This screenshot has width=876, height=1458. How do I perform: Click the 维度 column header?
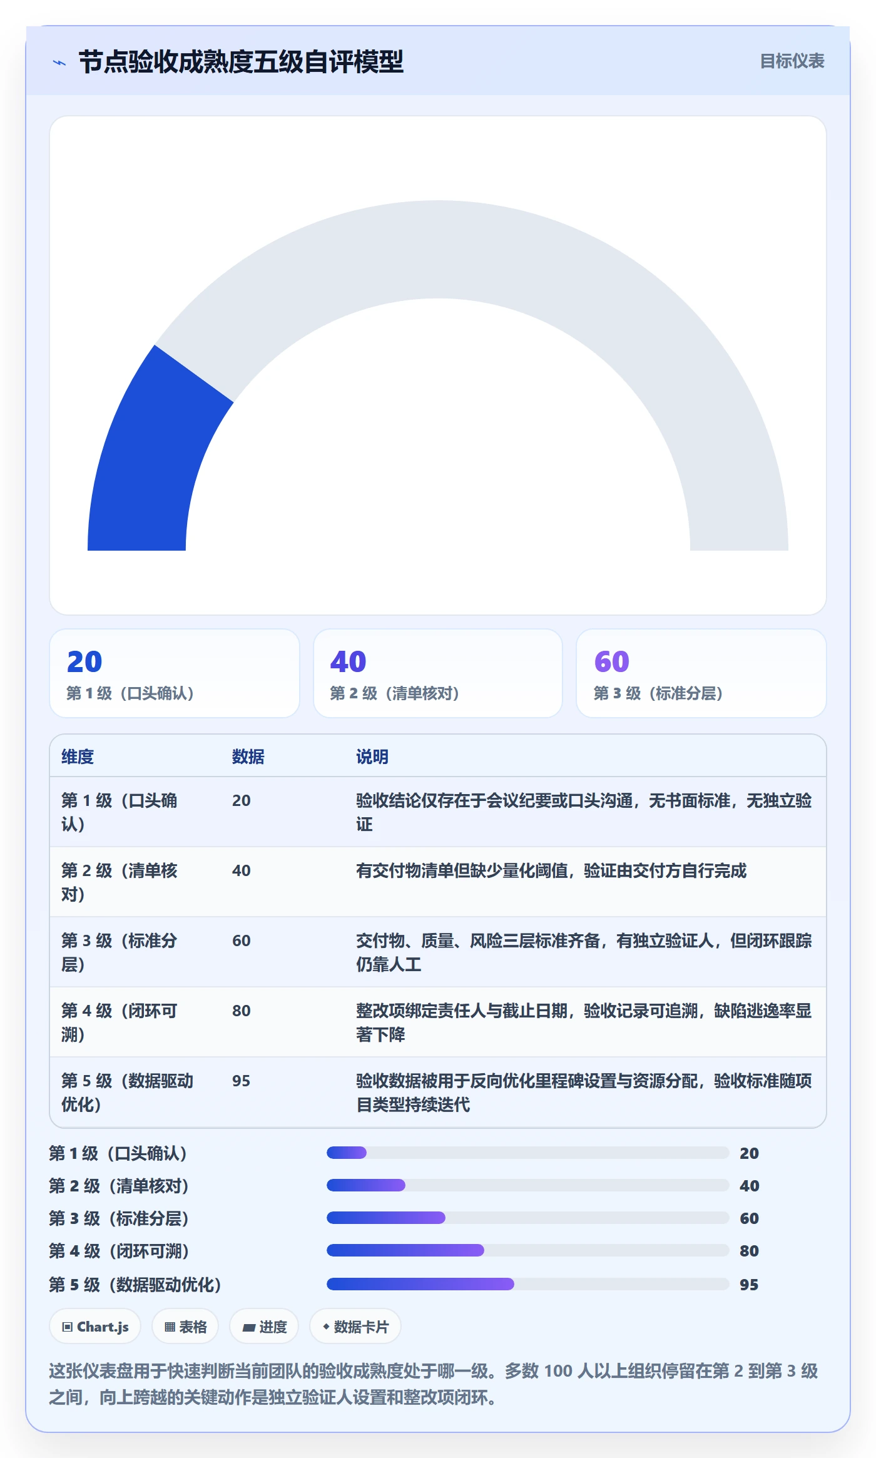tap(78, 757)
